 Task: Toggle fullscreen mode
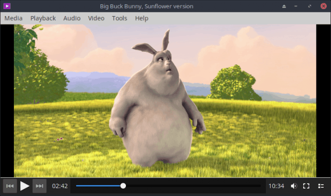tap(306, 186)
